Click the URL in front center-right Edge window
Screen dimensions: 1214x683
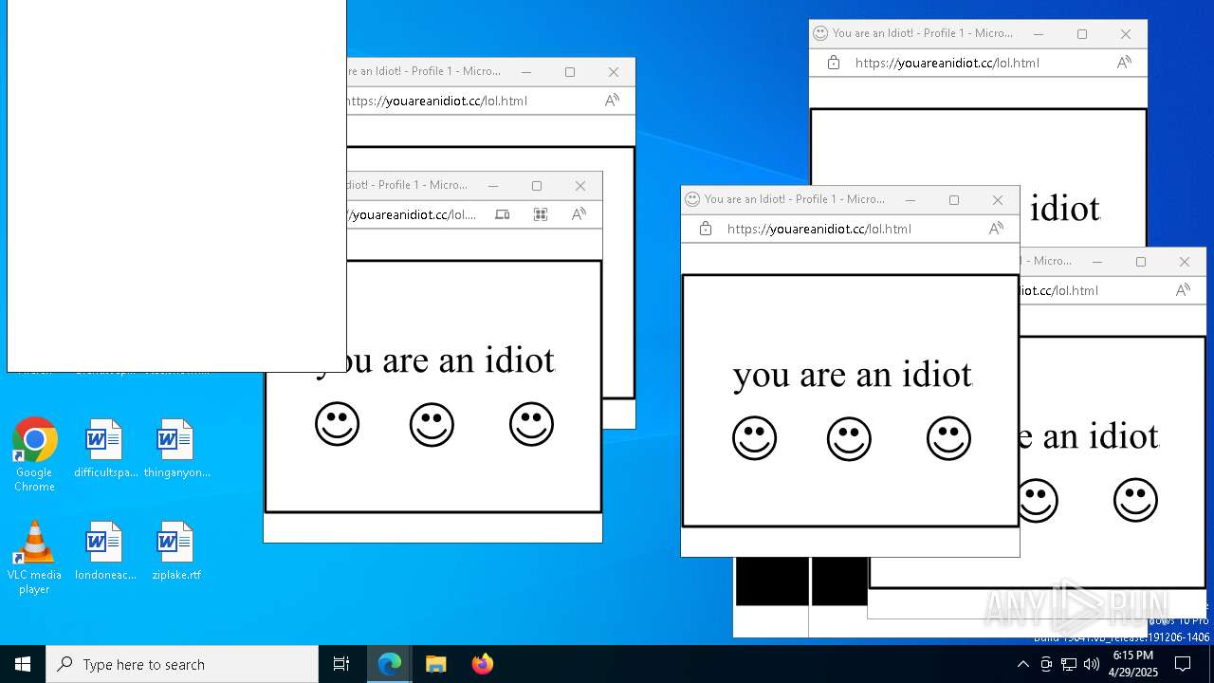pyautogui.click(x=819, y=229)
